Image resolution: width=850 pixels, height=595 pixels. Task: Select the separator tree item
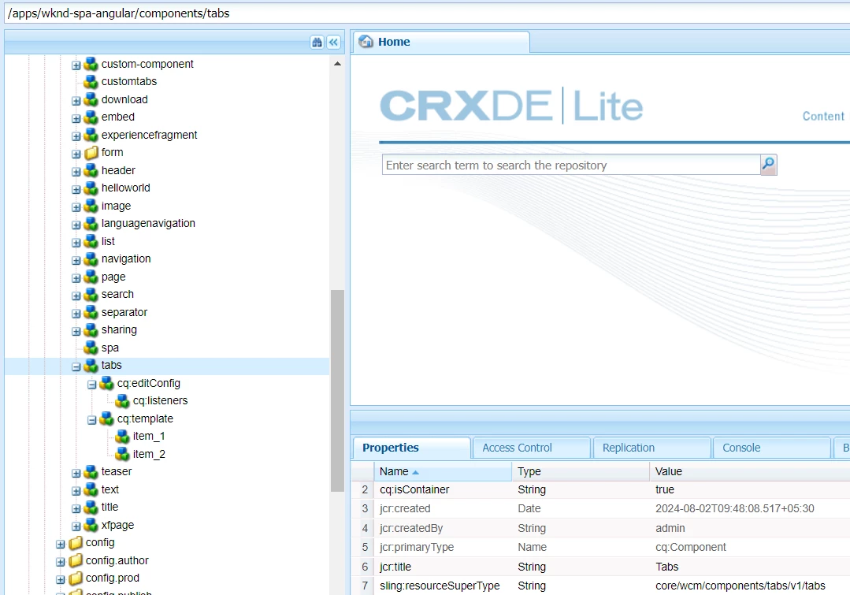pyautogui.click(x=124, y=312)
